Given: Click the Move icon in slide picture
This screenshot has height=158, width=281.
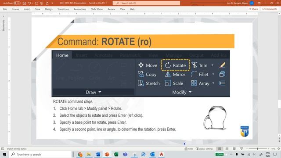Looking at the screenshot, I should 141,65.
